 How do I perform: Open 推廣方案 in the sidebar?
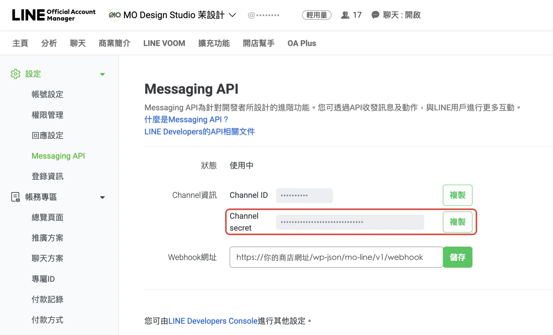pyautogui.click(x=47, y=238)
